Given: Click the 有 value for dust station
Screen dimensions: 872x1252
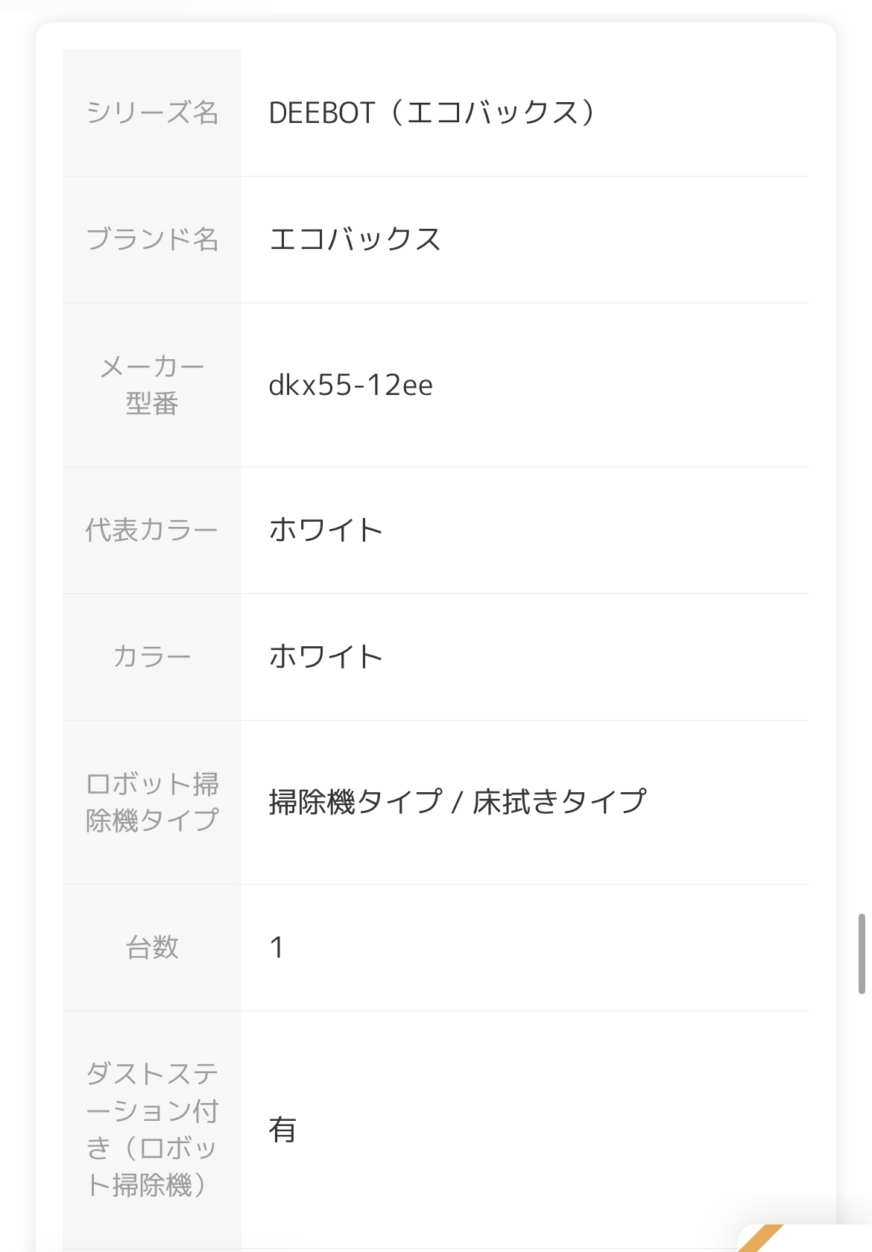Looking at the screenshot, I should coord(282,1130).
